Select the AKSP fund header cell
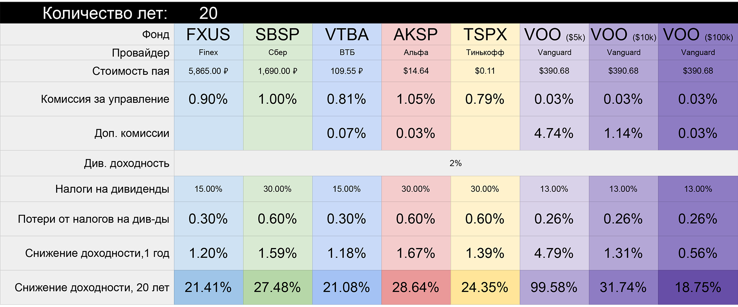This screenshot has height=307, width=738. click(x=416, y=34)
